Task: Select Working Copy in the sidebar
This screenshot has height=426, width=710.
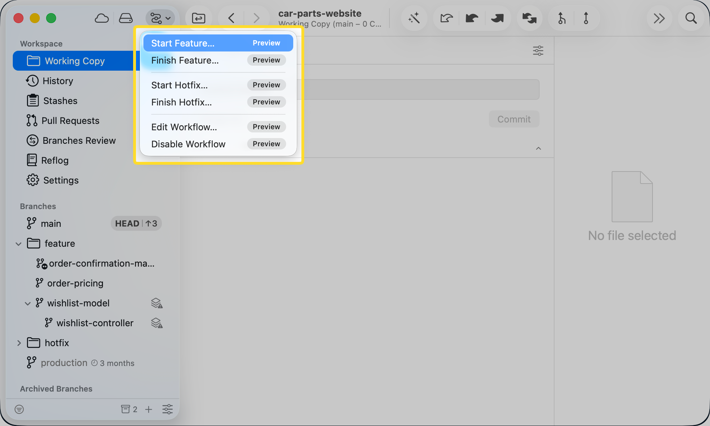Action: [74, 61]
